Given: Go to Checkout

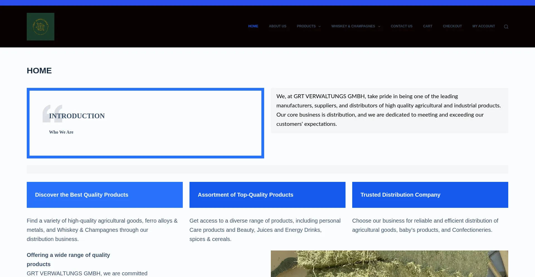Looking at the screenshot, I should (x=452, y=26).
